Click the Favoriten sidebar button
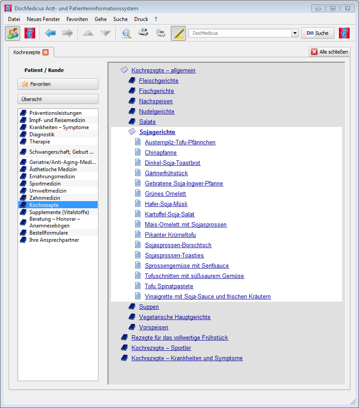Viewport: 359px width, 408px height. [58, 84]
